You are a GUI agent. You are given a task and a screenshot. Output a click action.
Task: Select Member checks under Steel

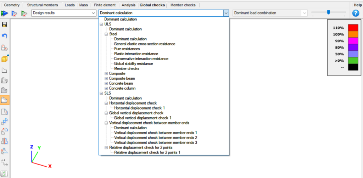[127, 69]
